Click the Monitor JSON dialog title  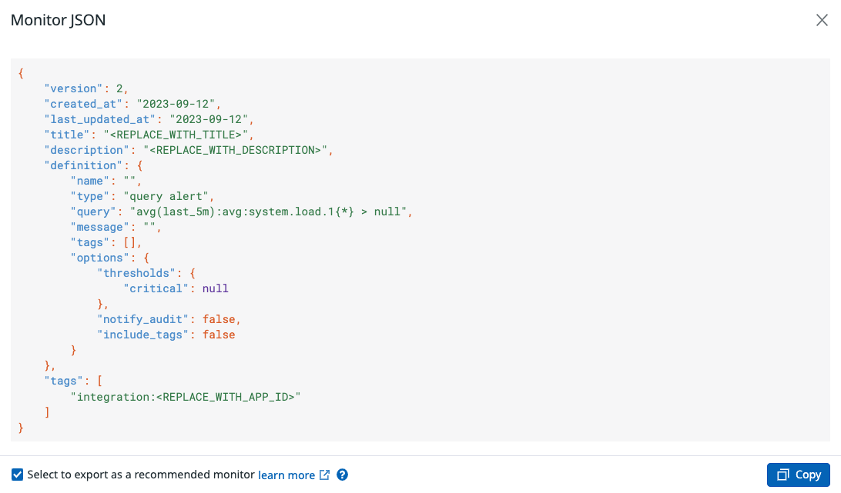click(58, 20)
